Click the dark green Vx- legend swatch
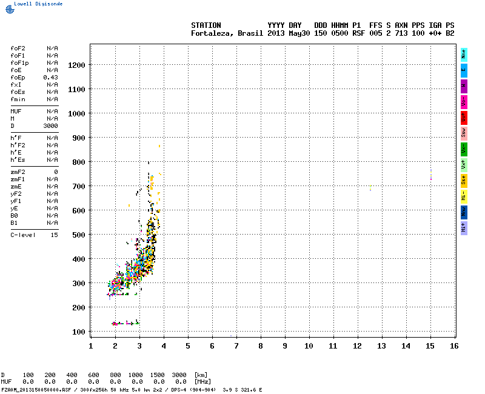The image size is (485, 394). (464, 149)
